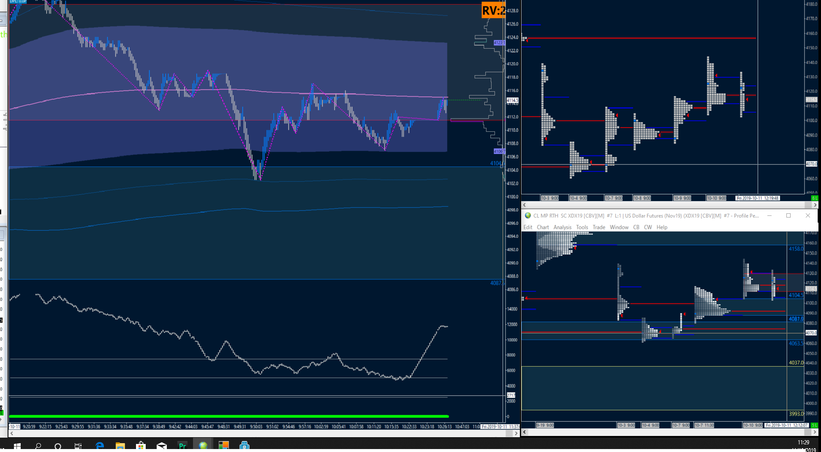The width and height of the screenshot is (821, 452).
Task: Open Microsoft Store from the taskbar
Action: coord(141,446)
